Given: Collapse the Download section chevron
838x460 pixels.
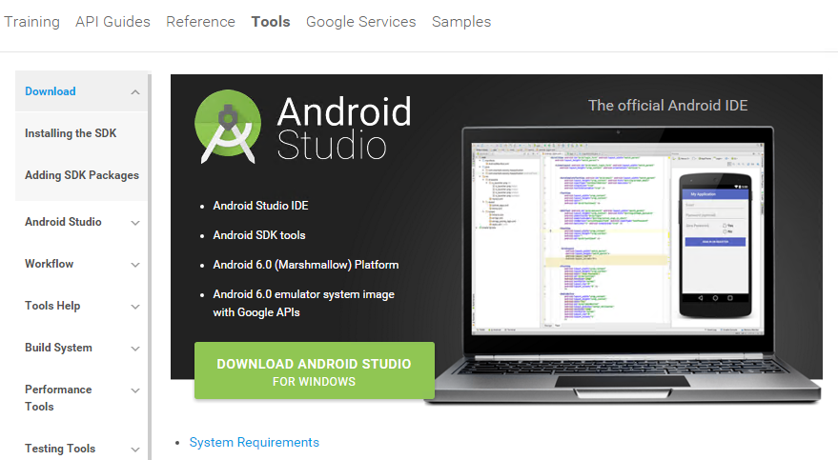Looking at the screenshot, I should [135, 91].
